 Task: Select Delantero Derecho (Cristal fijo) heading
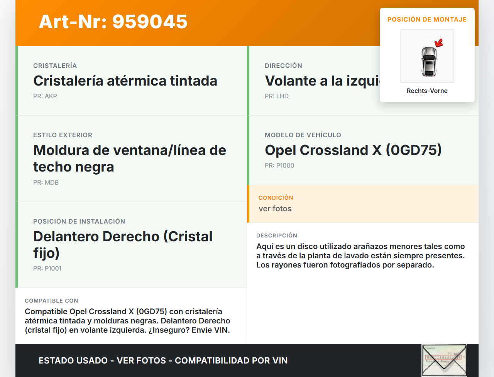point(123,244)
